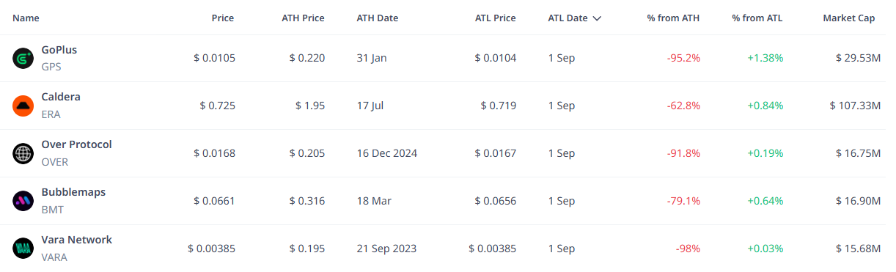Open the Vara Network coin link
Screen dimensions: 896x272
pos(77,240)
